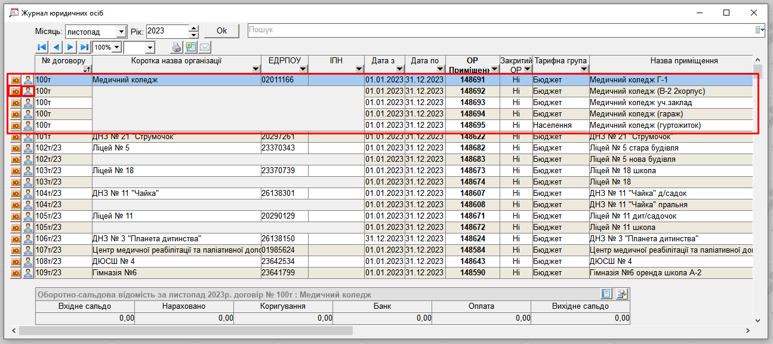Increase the year with the up spinner
This screenshot has height=344, width=773.
(193, 28)
